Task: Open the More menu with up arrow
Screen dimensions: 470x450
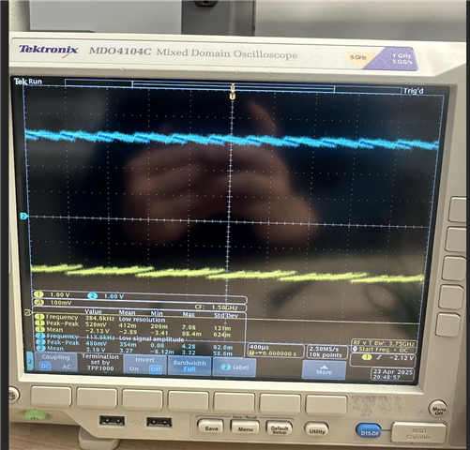Action: [324, 370]
